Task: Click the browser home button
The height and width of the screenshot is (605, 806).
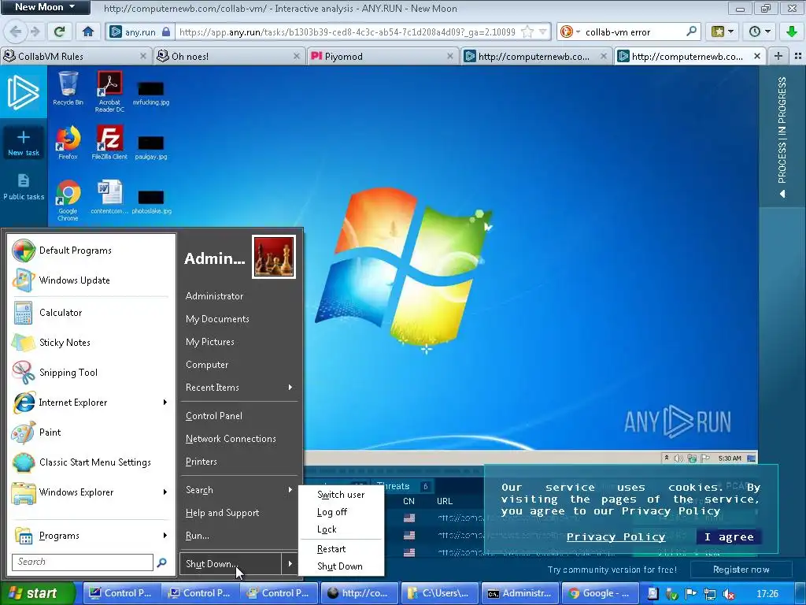Action: 88,32
